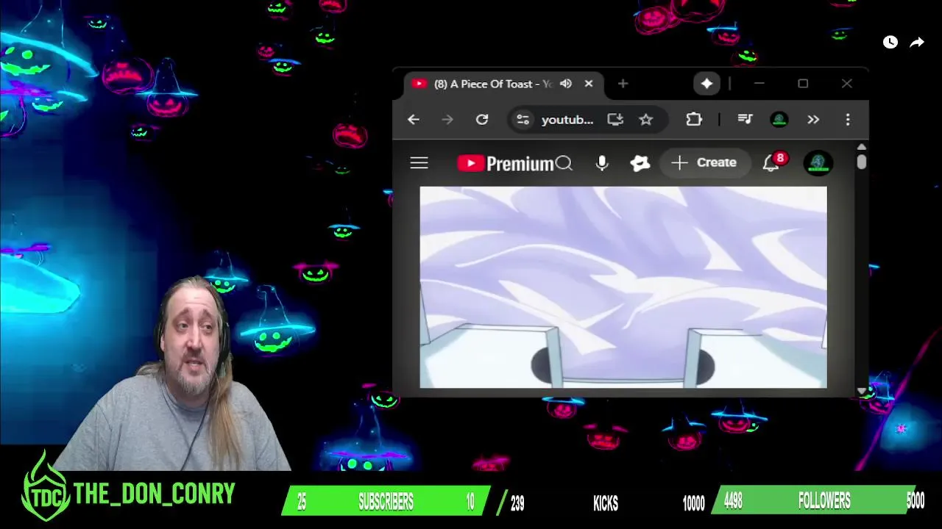
Task: Click the YouTube video player
Action: tap(623, 287)
